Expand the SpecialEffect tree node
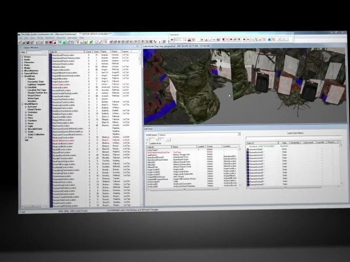Screen dimensions: 350x262 point(22,73)
